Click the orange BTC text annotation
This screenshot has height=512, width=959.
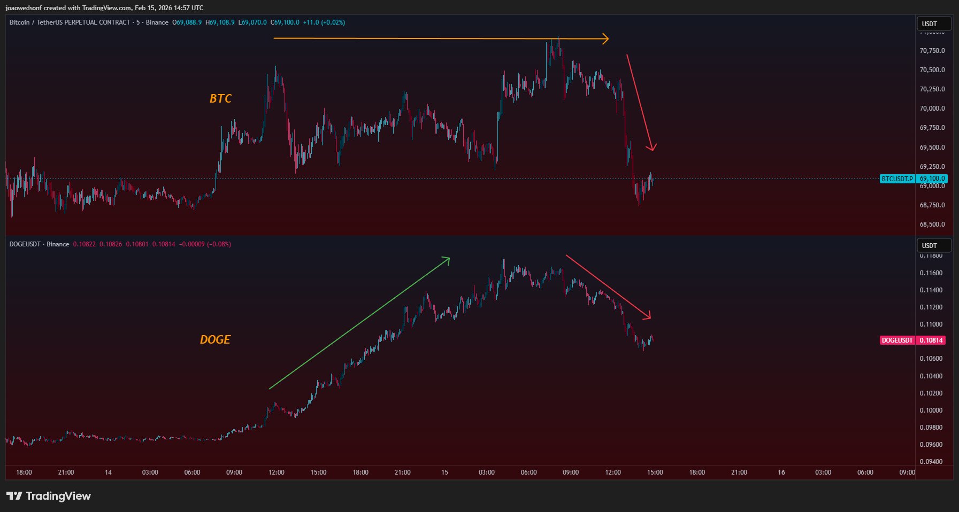pyautogui.click(x=220, y=98)
